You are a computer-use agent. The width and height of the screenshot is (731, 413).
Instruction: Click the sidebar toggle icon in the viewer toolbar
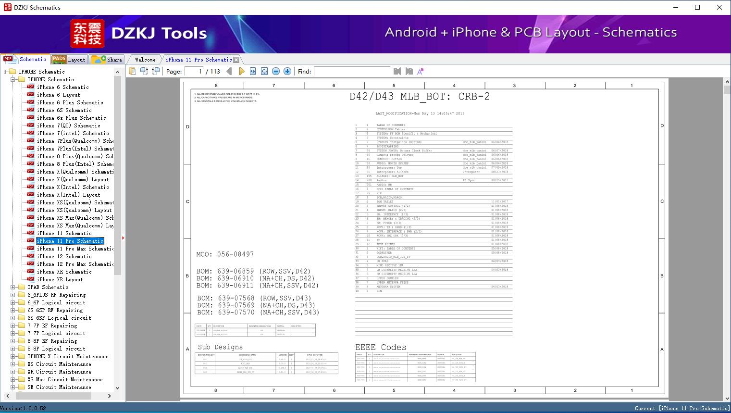tap(133, 71)
